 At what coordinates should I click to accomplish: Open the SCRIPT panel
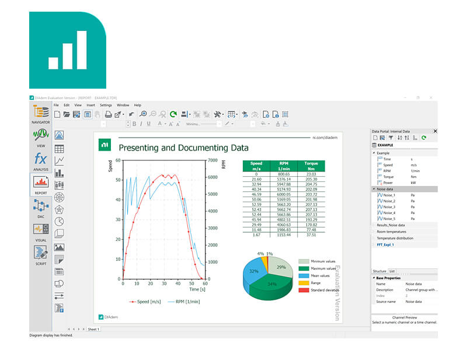click(41, 256)
